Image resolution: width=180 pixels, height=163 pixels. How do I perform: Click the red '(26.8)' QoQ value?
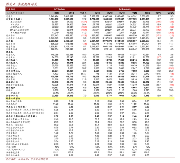(171, 33)
